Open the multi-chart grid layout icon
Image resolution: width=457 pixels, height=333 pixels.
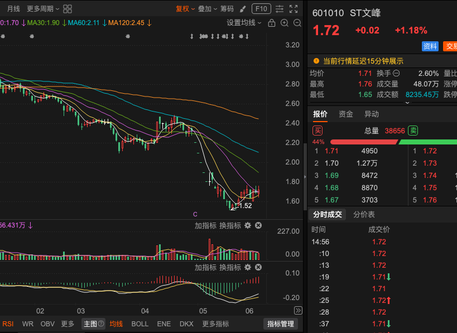point(68,9)
